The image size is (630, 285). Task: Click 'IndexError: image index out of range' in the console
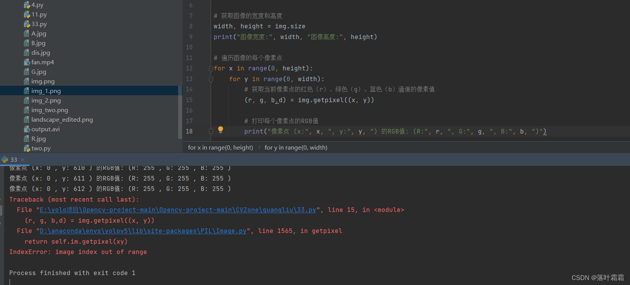[78, 252]
